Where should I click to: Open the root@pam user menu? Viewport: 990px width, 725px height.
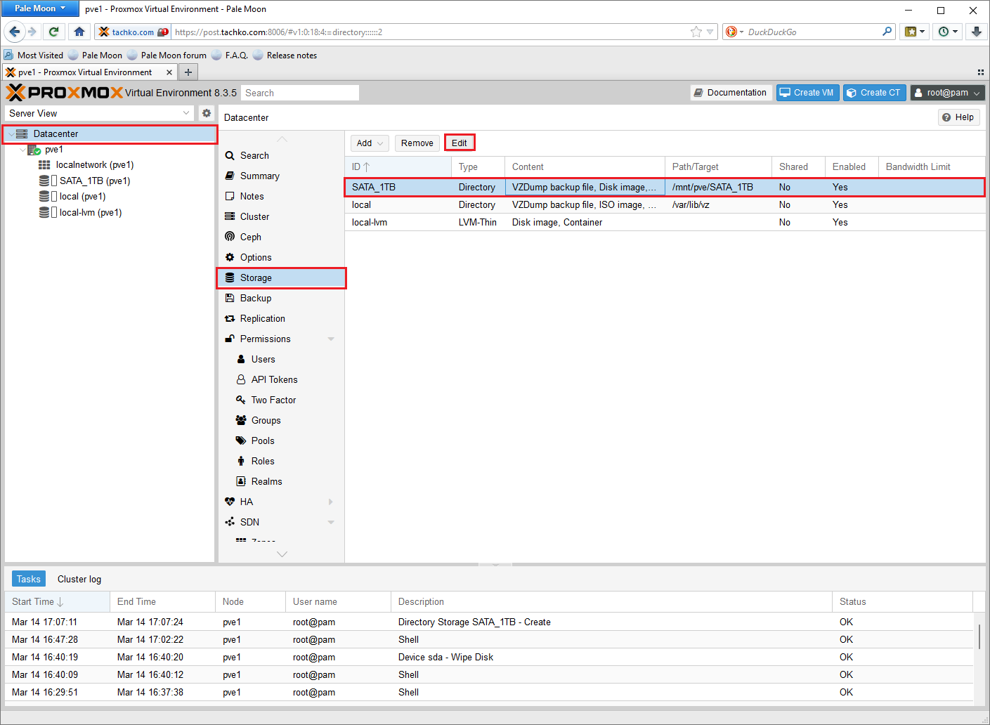(x=947, y=93)
